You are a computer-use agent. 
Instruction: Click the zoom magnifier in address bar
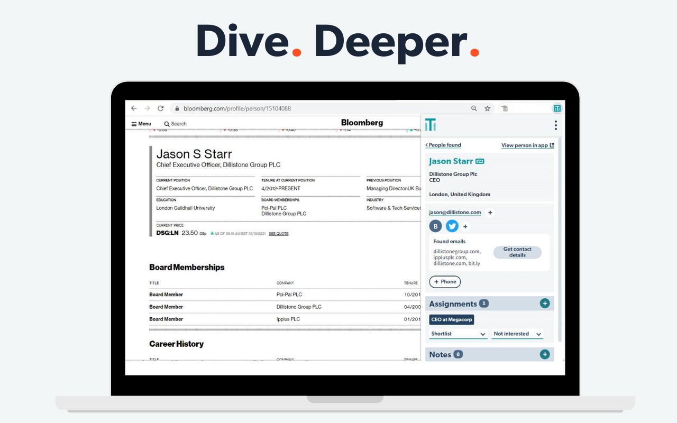click(x=474, y=108)
